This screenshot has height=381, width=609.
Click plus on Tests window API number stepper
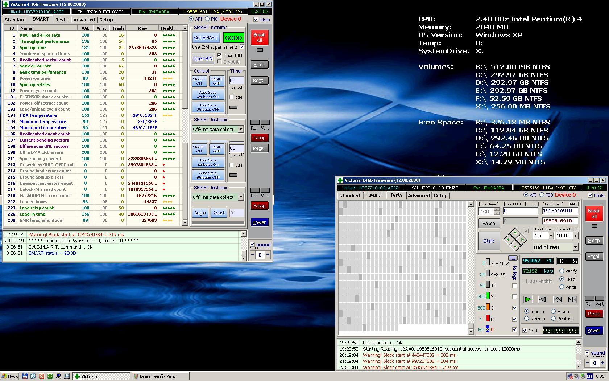(x=602, y=362)
